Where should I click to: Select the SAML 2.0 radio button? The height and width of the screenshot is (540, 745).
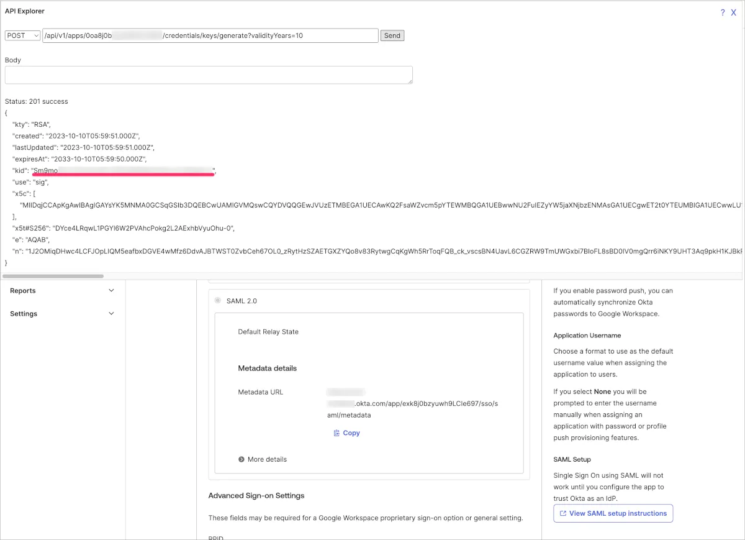[x=218, y=301]
